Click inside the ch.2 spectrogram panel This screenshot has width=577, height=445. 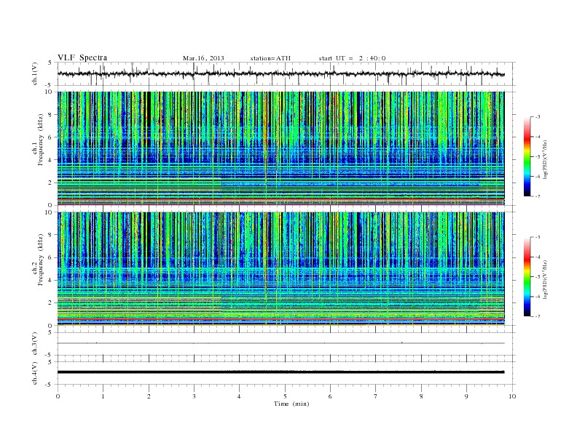280,269
